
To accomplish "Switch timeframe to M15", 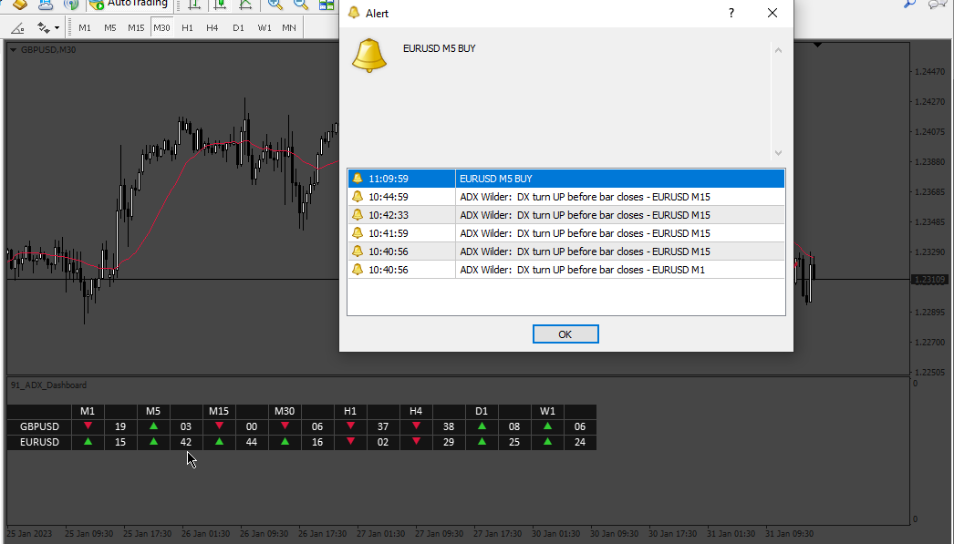I will coord(136,28).
